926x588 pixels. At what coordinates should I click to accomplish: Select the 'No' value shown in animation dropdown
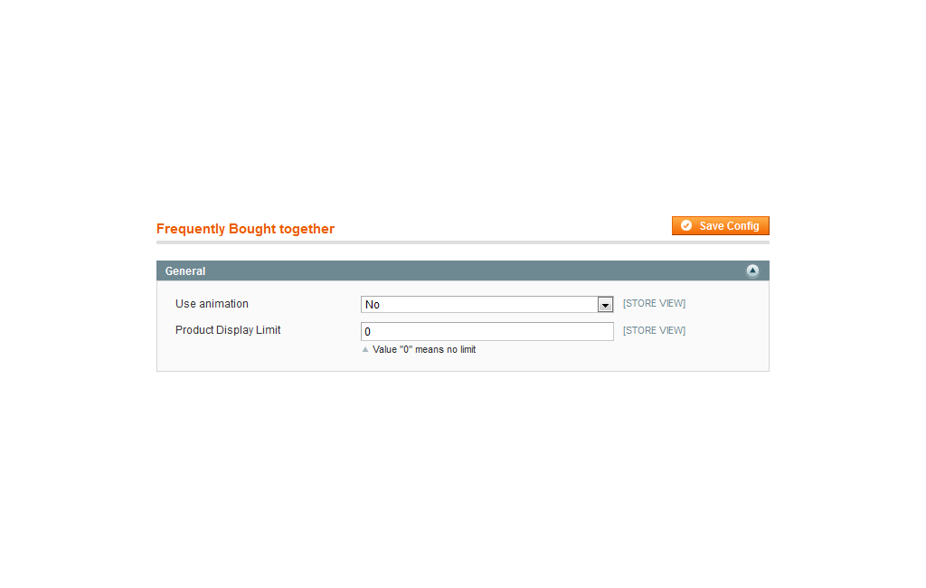[x=372, y=305]
